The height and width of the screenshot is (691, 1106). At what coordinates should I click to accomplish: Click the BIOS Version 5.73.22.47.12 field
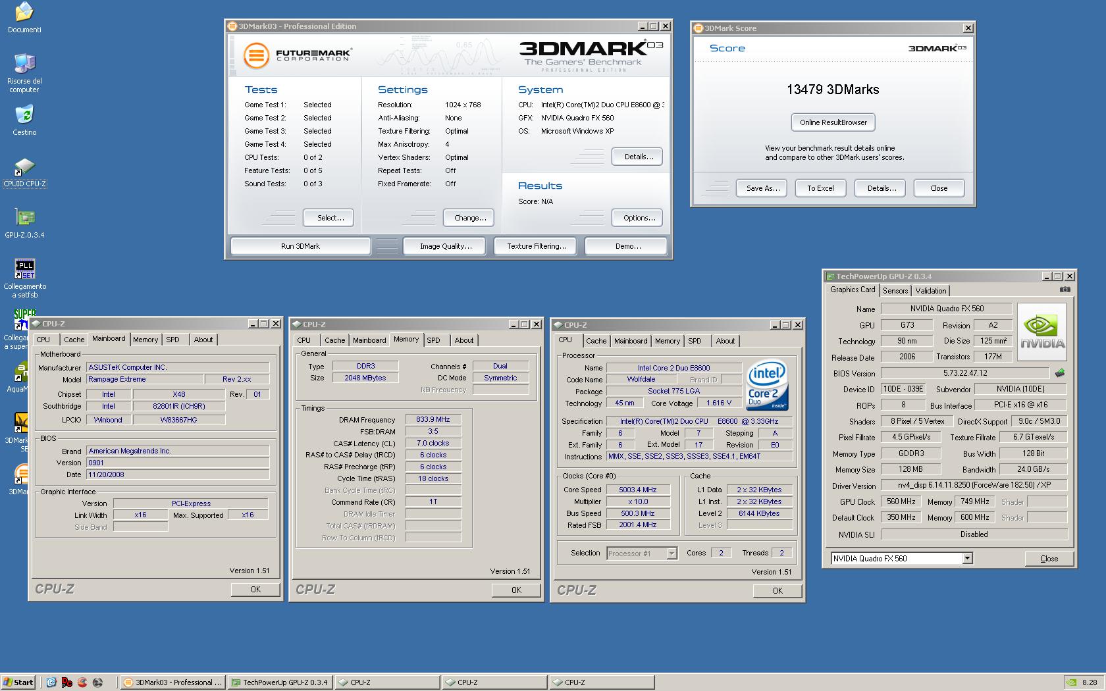click(x=965, y=373)
